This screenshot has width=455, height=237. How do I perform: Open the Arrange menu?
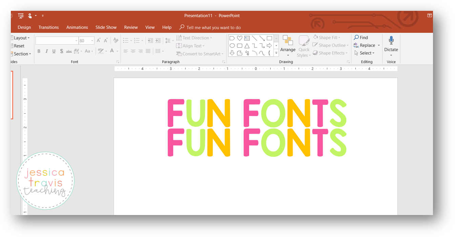[288, 46]
